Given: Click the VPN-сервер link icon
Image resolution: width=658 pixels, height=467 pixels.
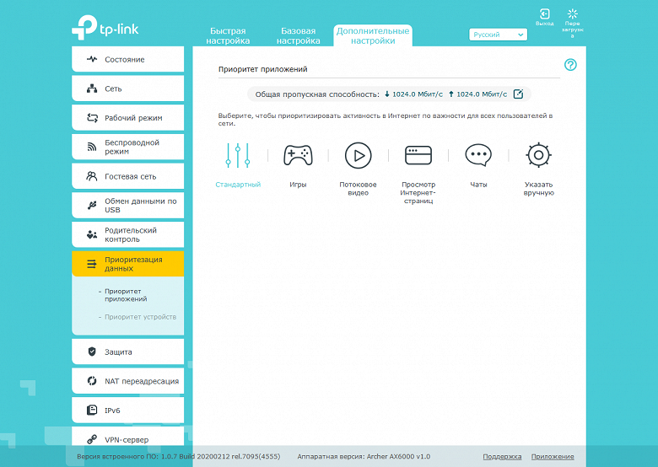Looking at the screenshot, I should 91,439.
